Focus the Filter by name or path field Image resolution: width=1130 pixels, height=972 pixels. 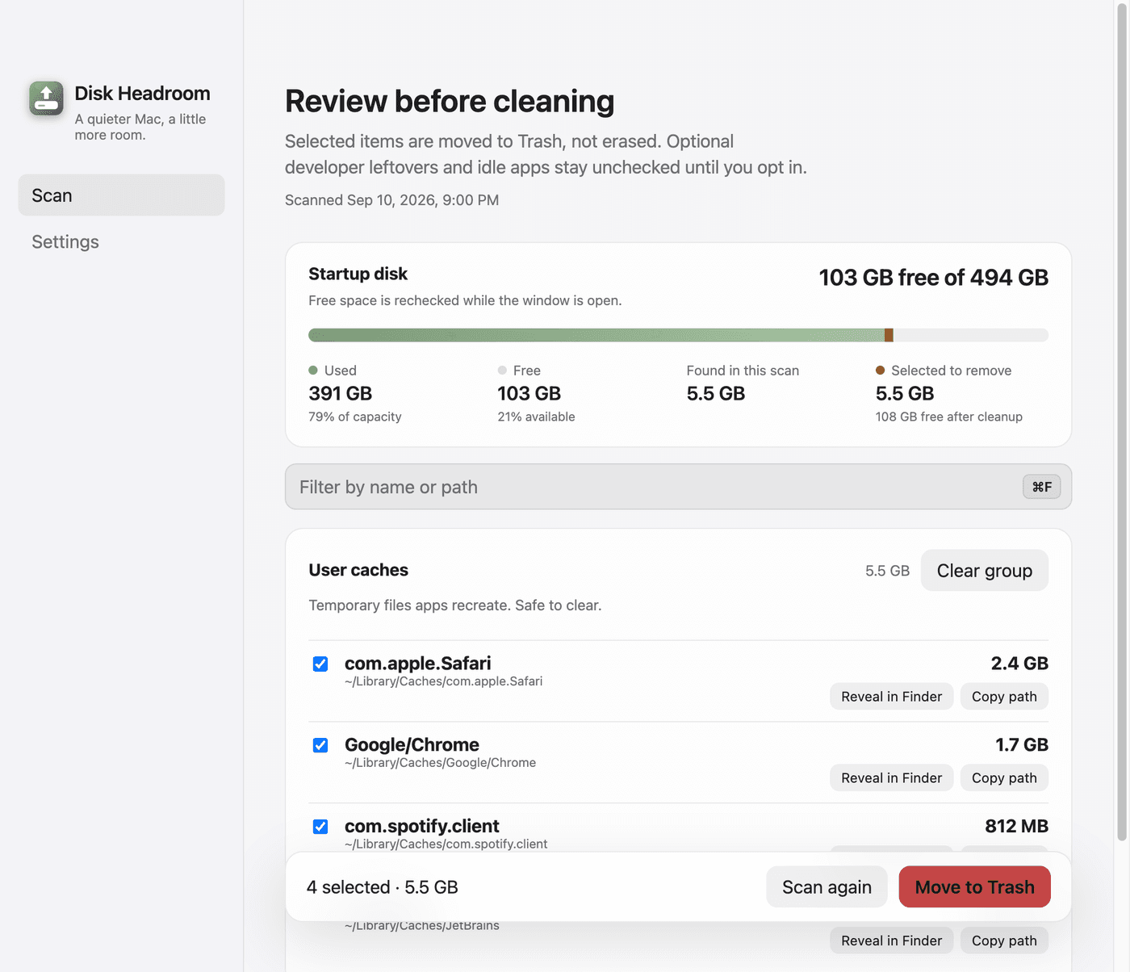tap(678, 487)
